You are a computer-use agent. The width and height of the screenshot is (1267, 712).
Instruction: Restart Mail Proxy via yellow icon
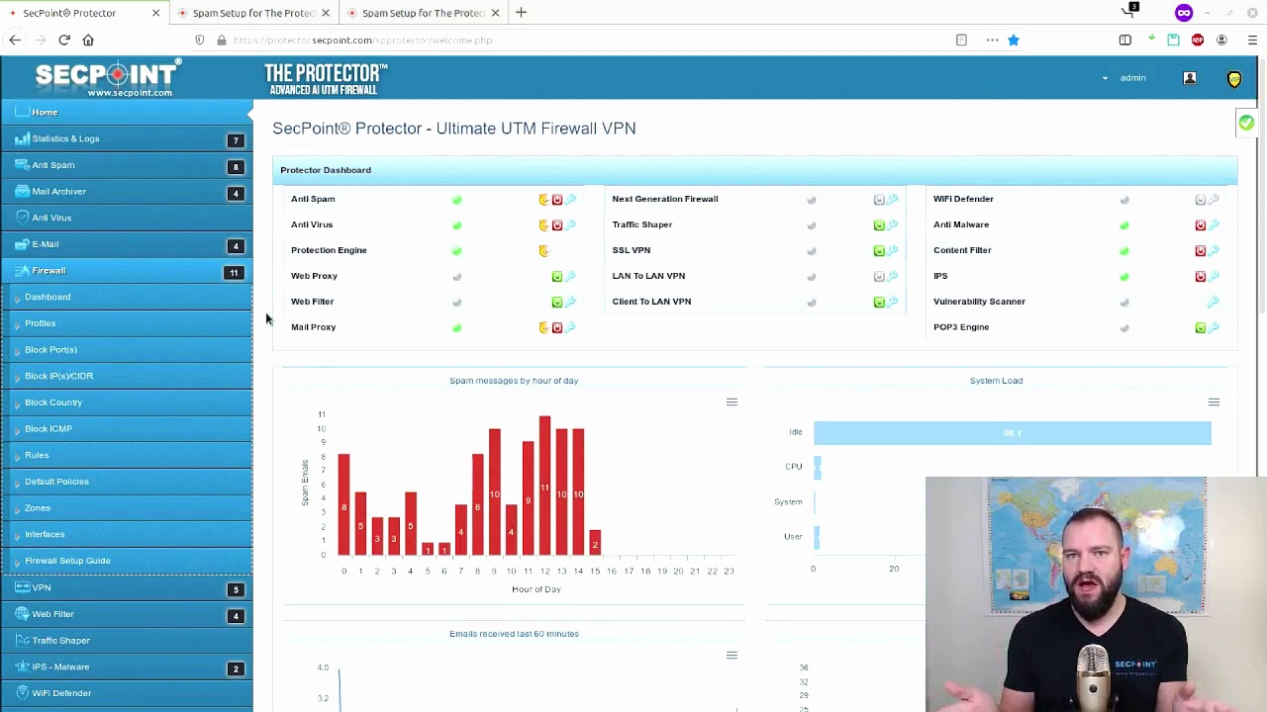543,328
